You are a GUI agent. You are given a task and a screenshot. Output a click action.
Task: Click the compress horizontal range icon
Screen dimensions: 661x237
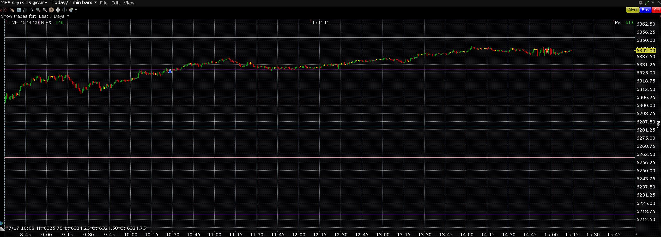(x=64, y=10)
